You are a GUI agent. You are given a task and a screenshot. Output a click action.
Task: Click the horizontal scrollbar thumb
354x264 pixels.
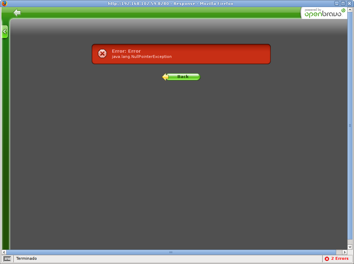tap(171, 252)
